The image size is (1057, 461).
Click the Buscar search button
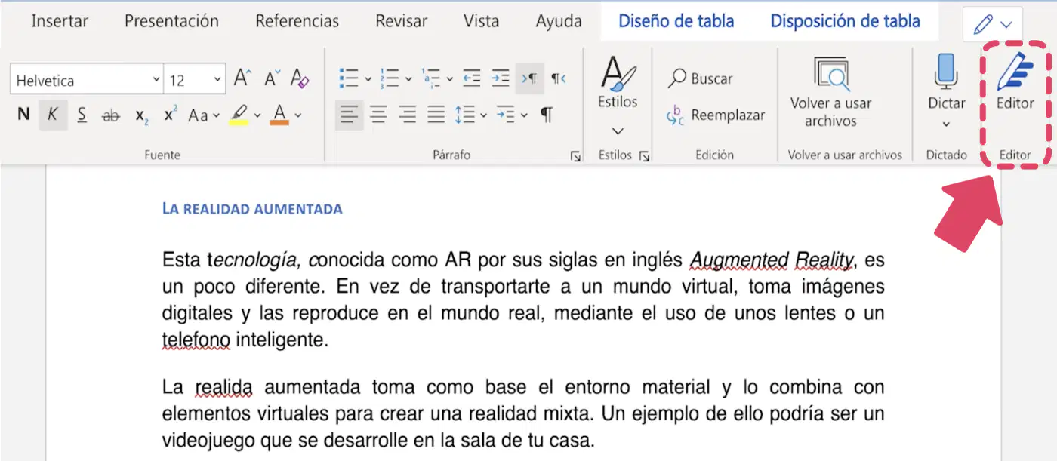tap(701, 78)
